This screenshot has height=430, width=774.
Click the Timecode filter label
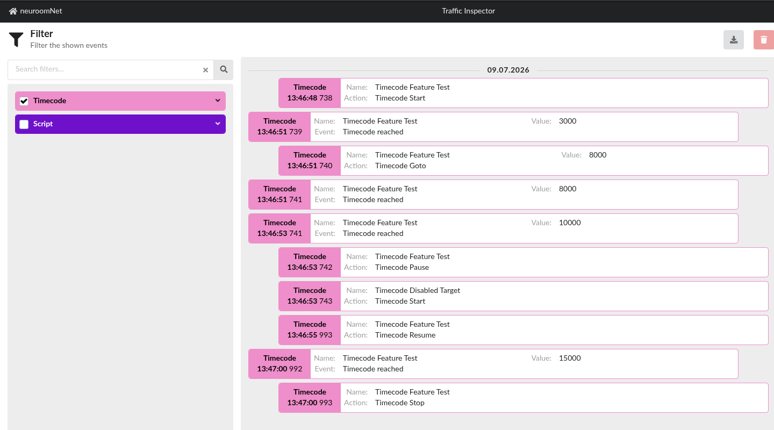point(49,101)
